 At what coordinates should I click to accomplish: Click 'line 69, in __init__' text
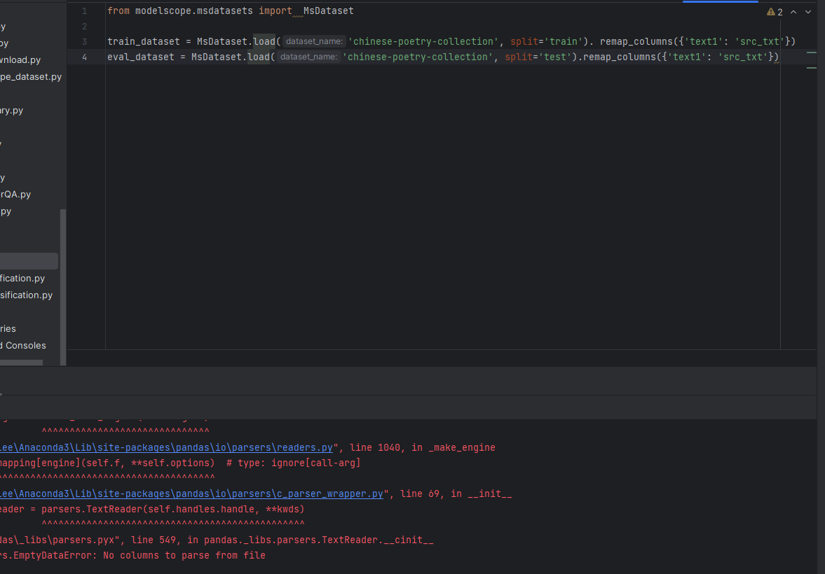pos(456,493)
